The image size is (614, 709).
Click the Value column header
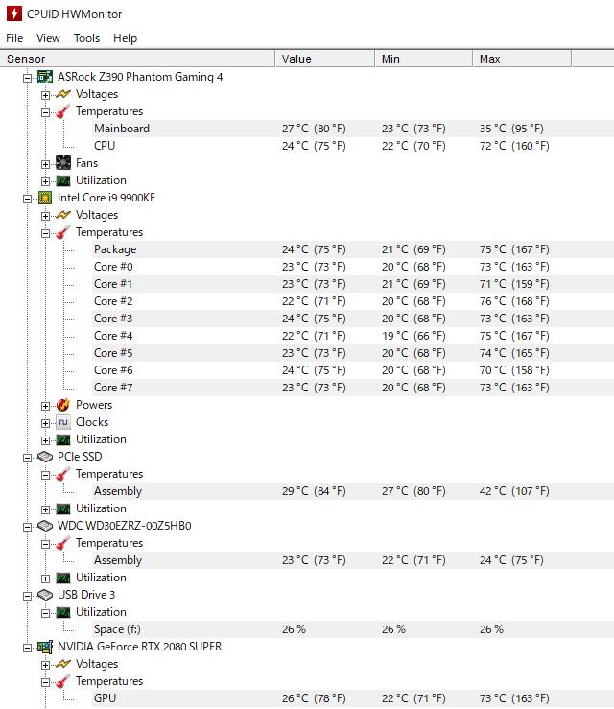(325, 59)
